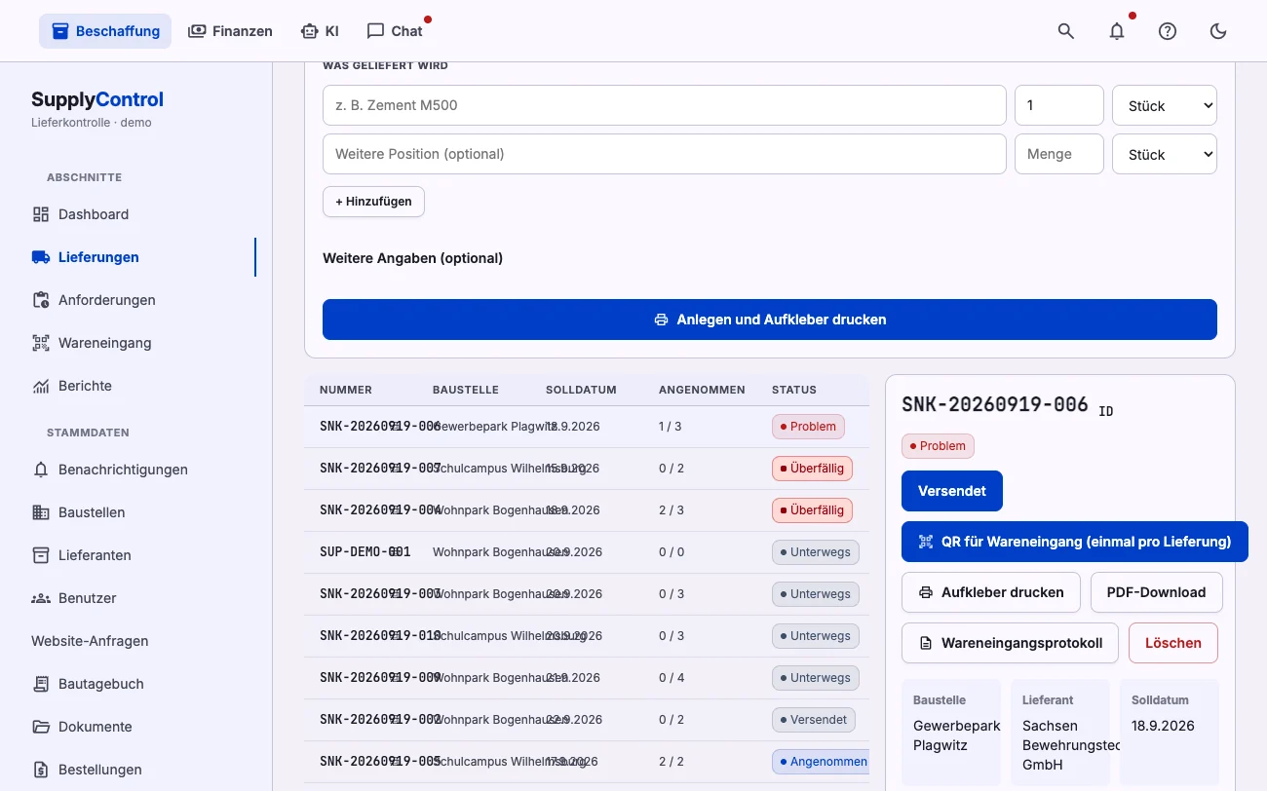Click the Aufkleber drucken button
The width and height of the screenshot is (1267, 791).
coord(990,592)
